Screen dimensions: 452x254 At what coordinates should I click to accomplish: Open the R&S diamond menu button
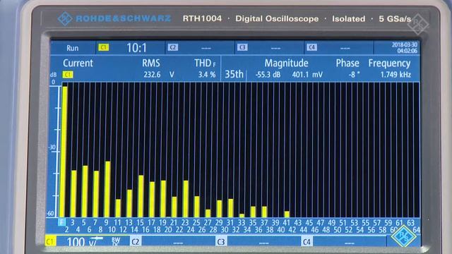(x=404, y=236)
